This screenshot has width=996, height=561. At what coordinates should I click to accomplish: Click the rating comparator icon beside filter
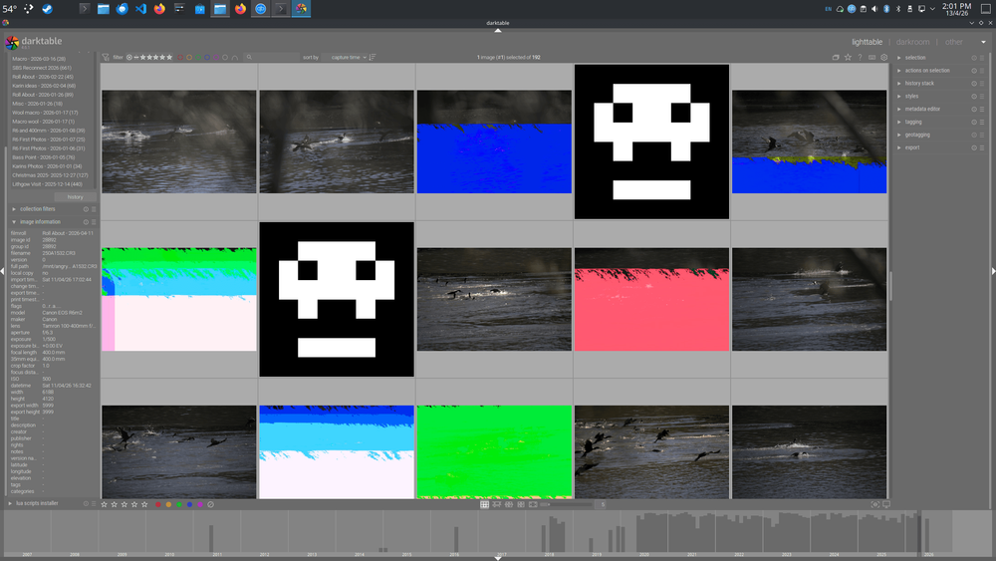129,57
